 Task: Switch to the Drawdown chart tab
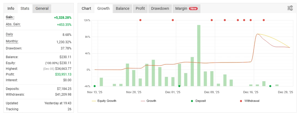[160, 8]
